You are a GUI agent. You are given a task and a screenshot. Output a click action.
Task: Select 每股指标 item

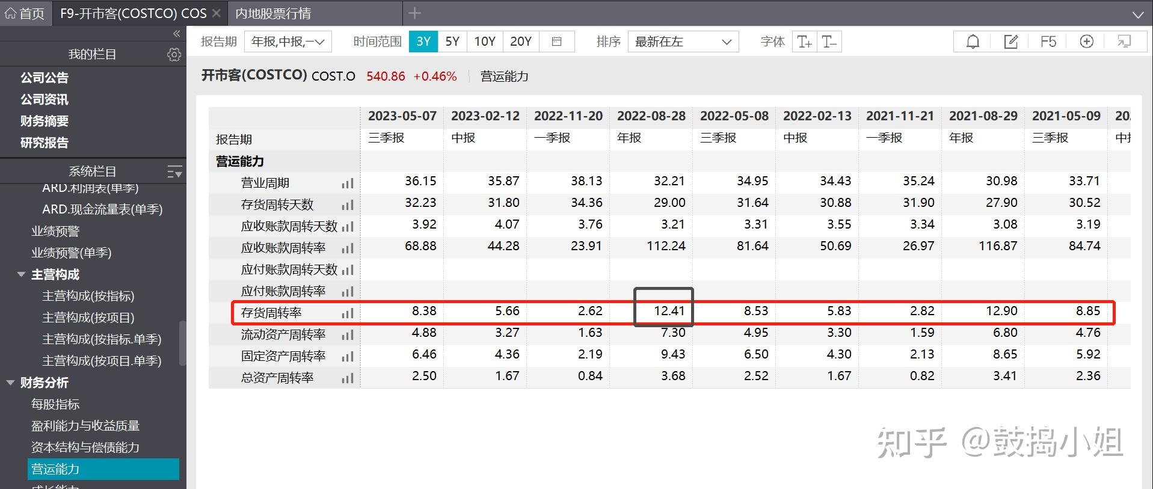click(x=55, y=404)
